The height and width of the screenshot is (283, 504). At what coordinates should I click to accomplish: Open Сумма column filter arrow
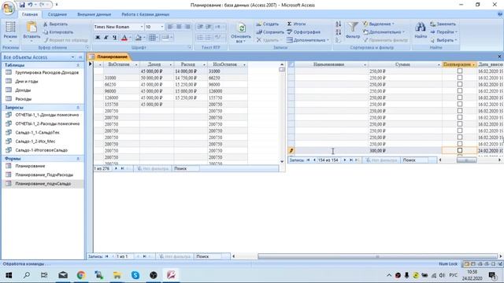point(439,64)
